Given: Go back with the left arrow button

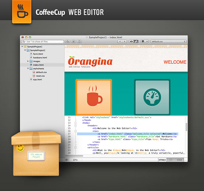Looking at the screenshot, I should (120, 42).
